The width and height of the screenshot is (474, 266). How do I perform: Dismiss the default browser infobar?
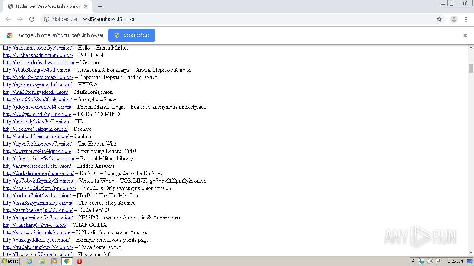coord(465,35)
